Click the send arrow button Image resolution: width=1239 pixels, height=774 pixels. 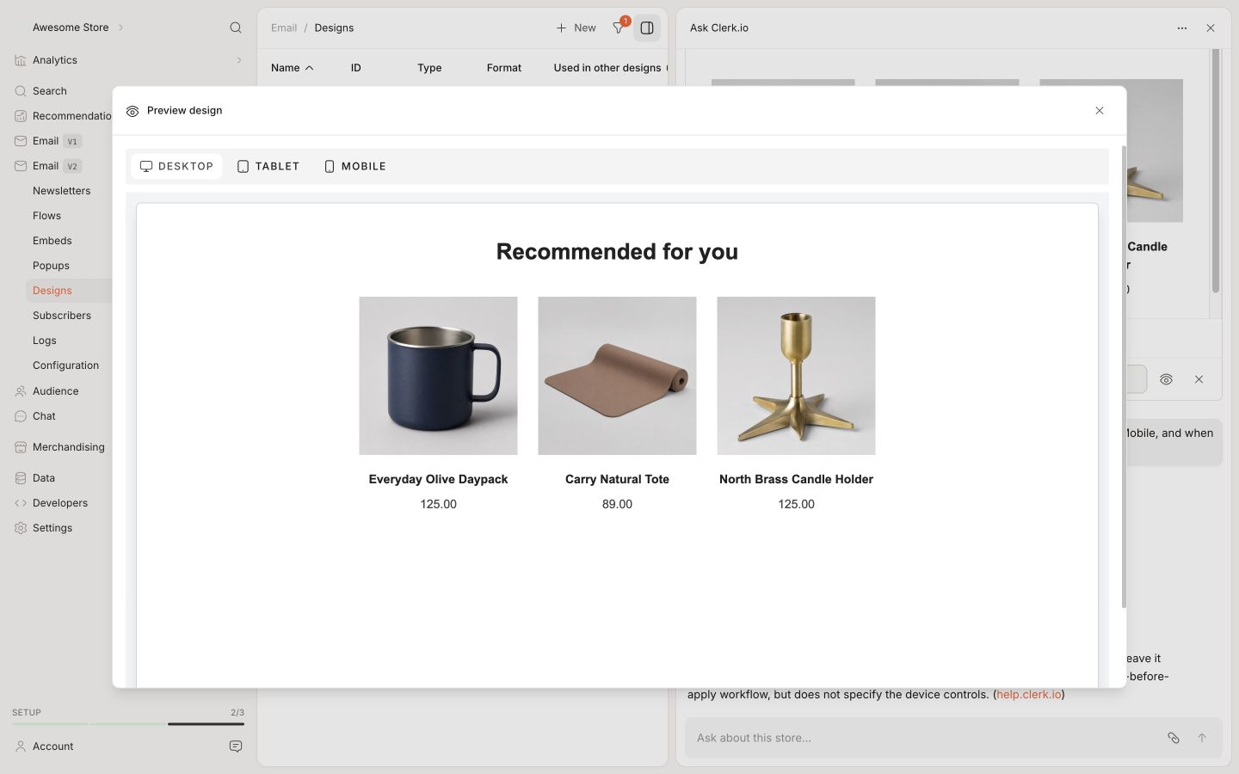pyautogui.click(x=1202, y=738)
